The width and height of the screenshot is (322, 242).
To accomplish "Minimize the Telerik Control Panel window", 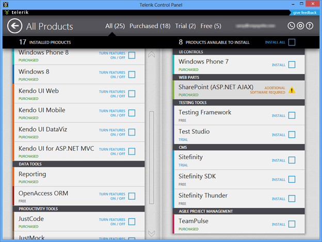I will [293, 4].
